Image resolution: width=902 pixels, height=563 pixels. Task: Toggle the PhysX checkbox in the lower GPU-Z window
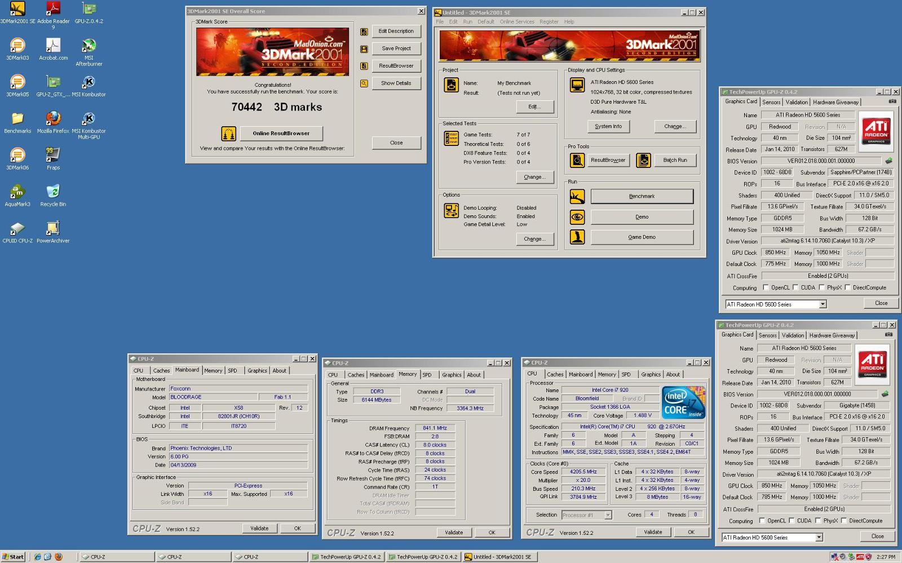[x=818, y=521]
